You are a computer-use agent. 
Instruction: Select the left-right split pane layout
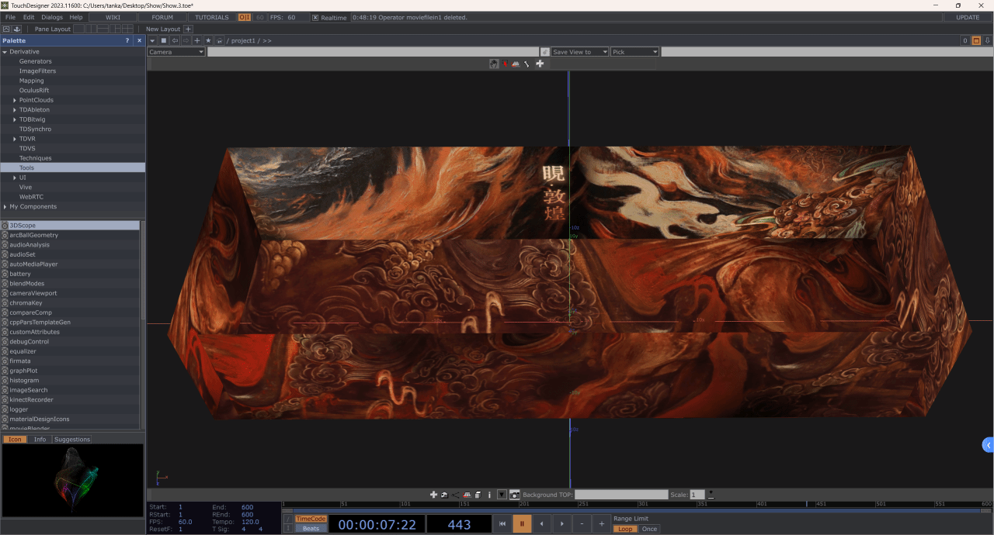[x=89, y=29]
